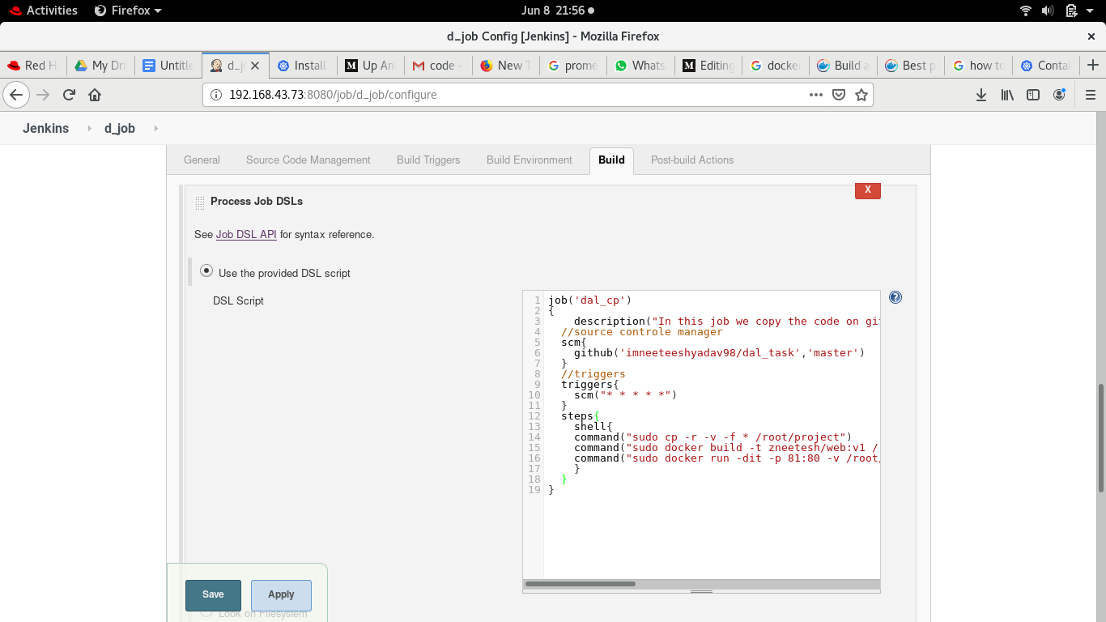Open page actions three-dot menu
The width and height of the screenshot is (1106, 622).
click(816, 95)
